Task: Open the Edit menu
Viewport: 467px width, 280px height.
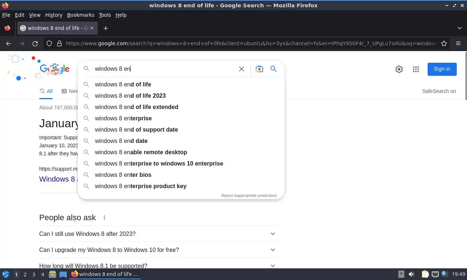Action: pyautogui.click(x=20, y=15)
